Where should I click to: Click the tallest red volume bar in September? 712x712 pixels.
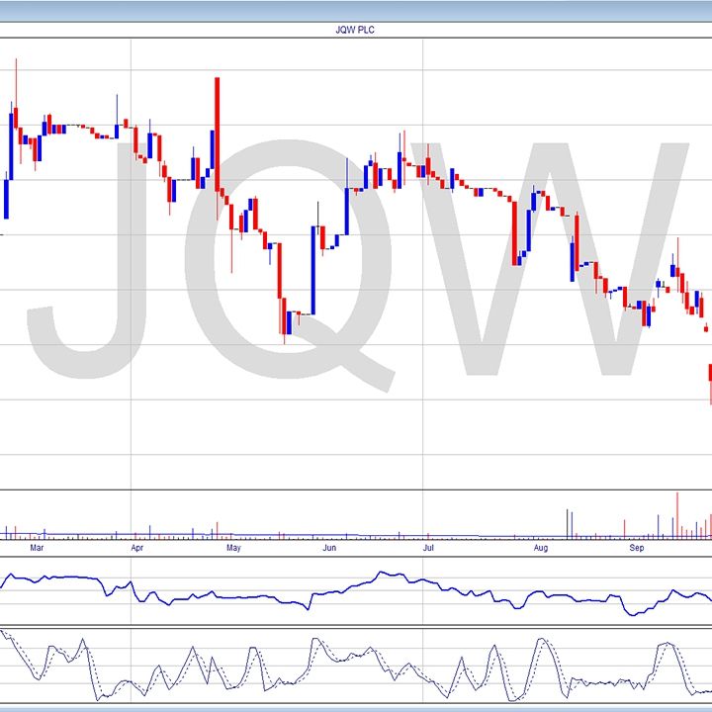[677, 514]
